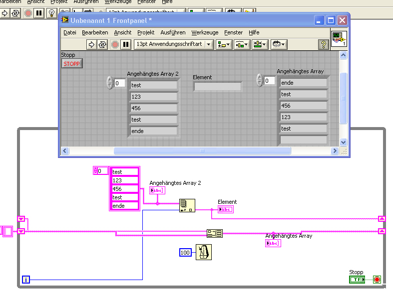Click the numeric constant 100 in diagram

[185, 253]
